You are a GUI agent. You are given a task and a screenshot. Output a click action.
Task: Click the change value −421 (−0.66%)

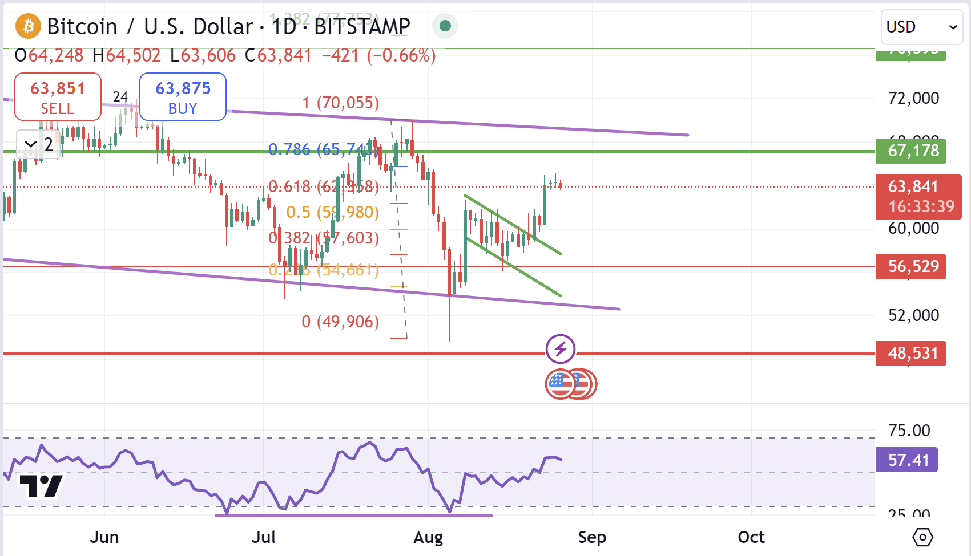(378, 56)
